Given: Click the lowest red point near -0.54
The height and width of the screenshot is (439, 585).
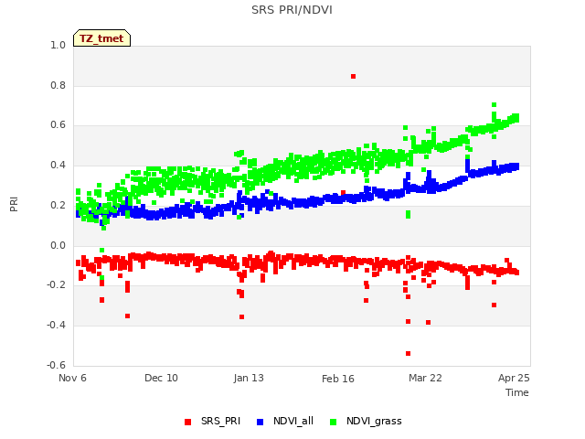Looking at the screenshot, I should click(x=409, y=354).
